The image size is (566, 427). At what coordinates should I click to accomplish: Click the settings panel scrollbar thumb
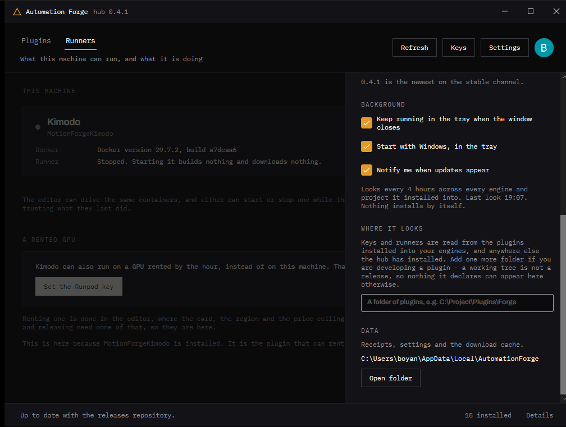(x=563, y=305)
